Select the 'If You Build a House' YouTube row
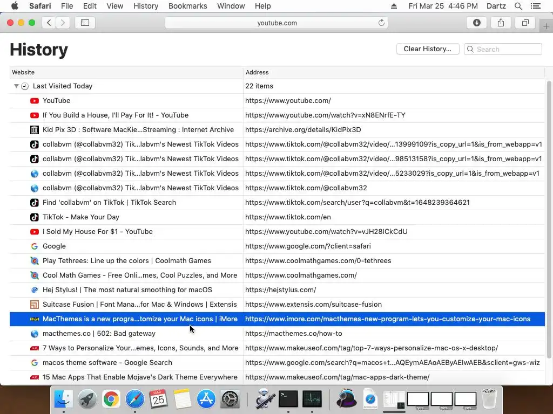The width and height of the screenshot is (553, 414). (277, 115)
